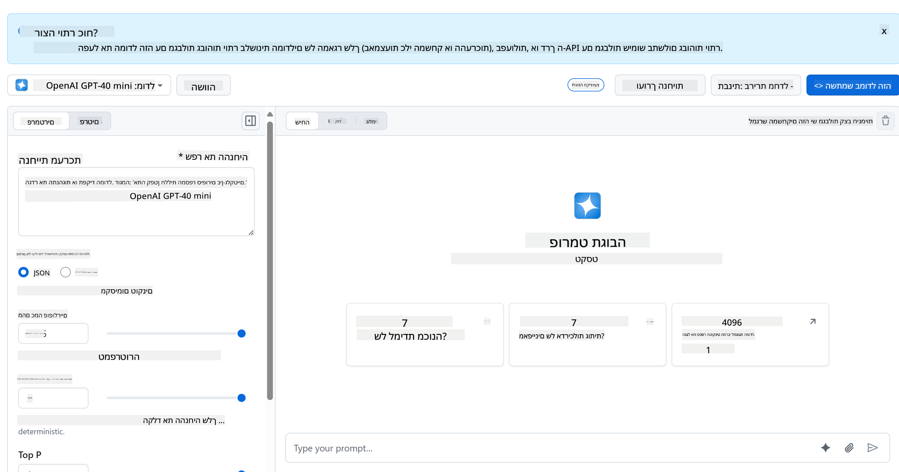
Task: Dismiss the blue info banner with the X
Action: 884,31
